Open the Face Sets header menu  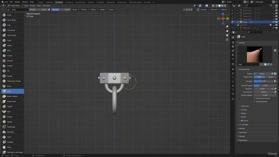[x=47, y=6]
